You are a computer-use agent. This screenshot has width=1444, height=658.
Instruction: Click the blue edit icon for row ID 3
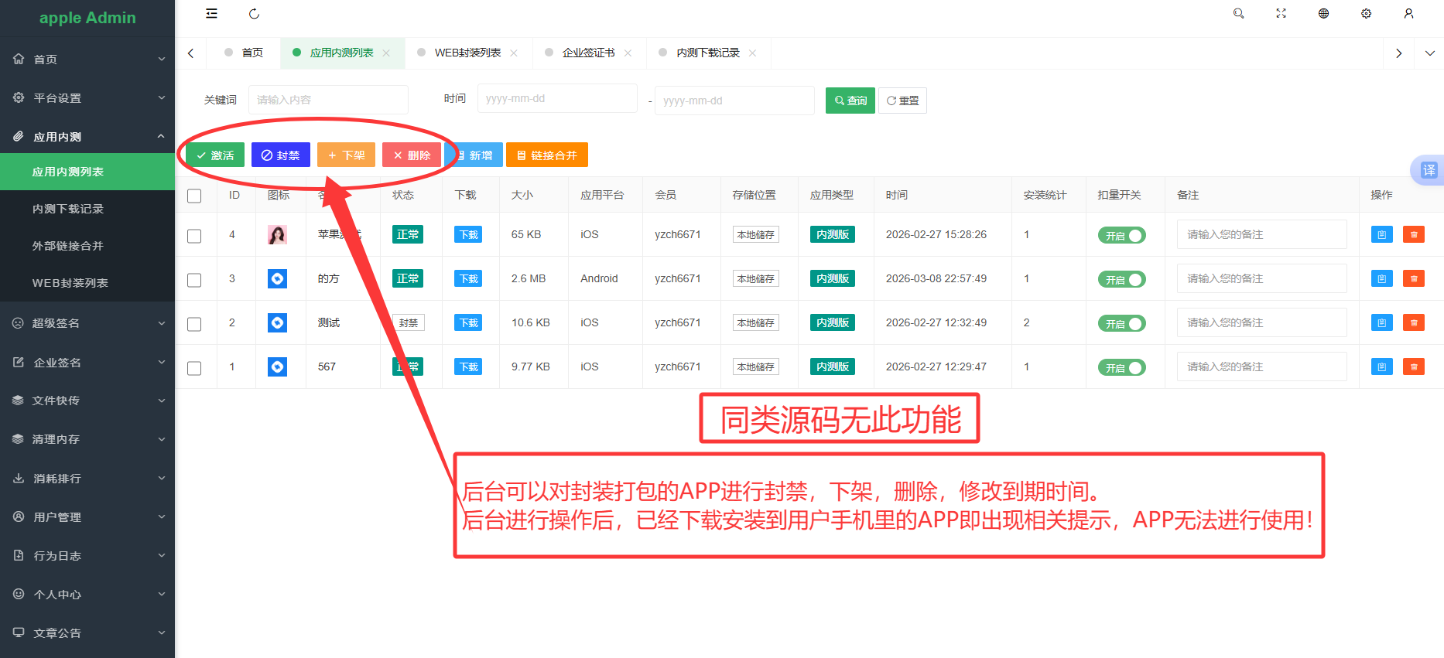(x=1381, y=278)
